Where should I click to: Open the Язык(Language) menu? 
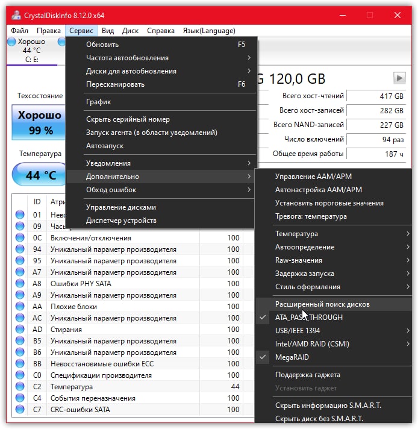209,31
